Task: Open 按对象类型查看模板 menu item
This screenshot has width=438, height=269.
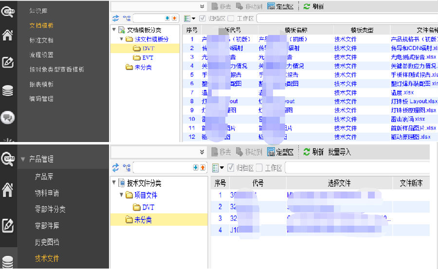Action: point(57,69)
